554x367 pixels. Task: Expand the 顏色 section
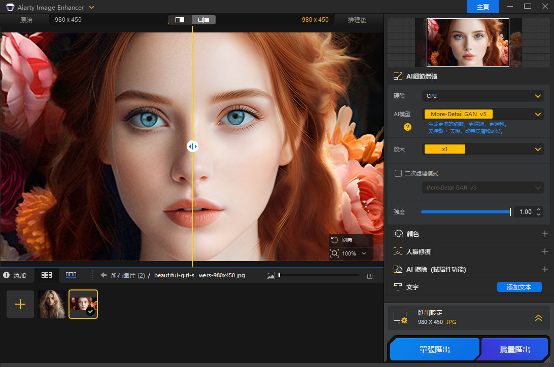point(544,234)
